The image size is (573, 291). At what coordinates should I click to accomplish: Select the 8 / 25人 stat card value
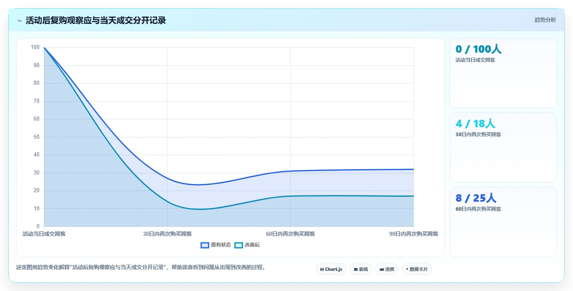[476, 198]
